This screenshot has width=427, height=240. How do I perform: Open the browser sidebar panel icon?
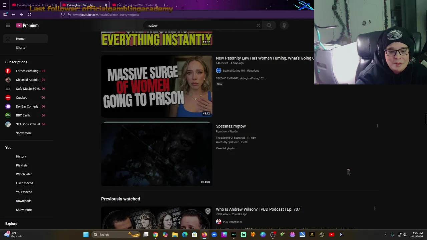pos(5,14)
